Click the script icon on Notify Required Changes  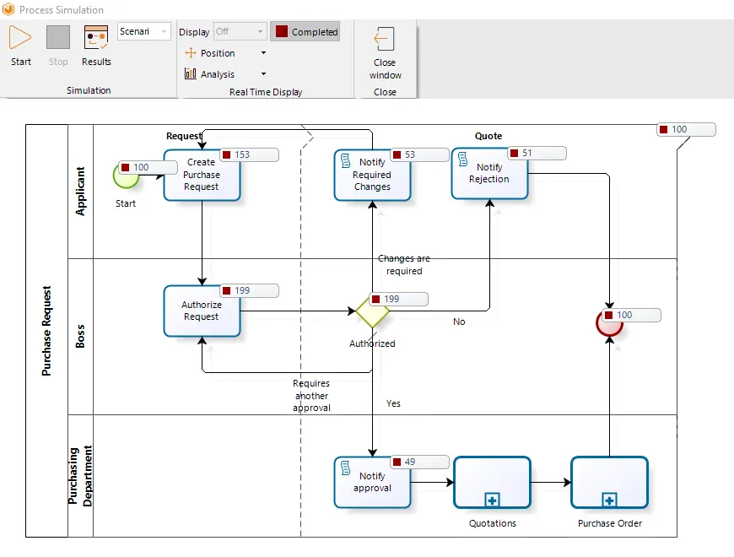click(345, 160)
